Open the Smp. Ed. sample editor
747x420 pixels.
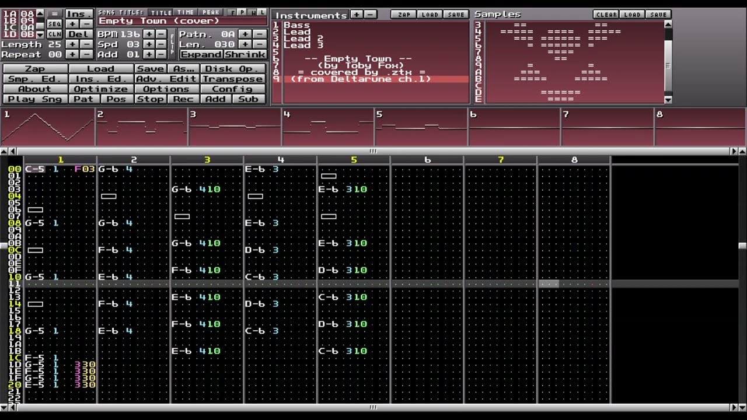(x=35, y=79)
